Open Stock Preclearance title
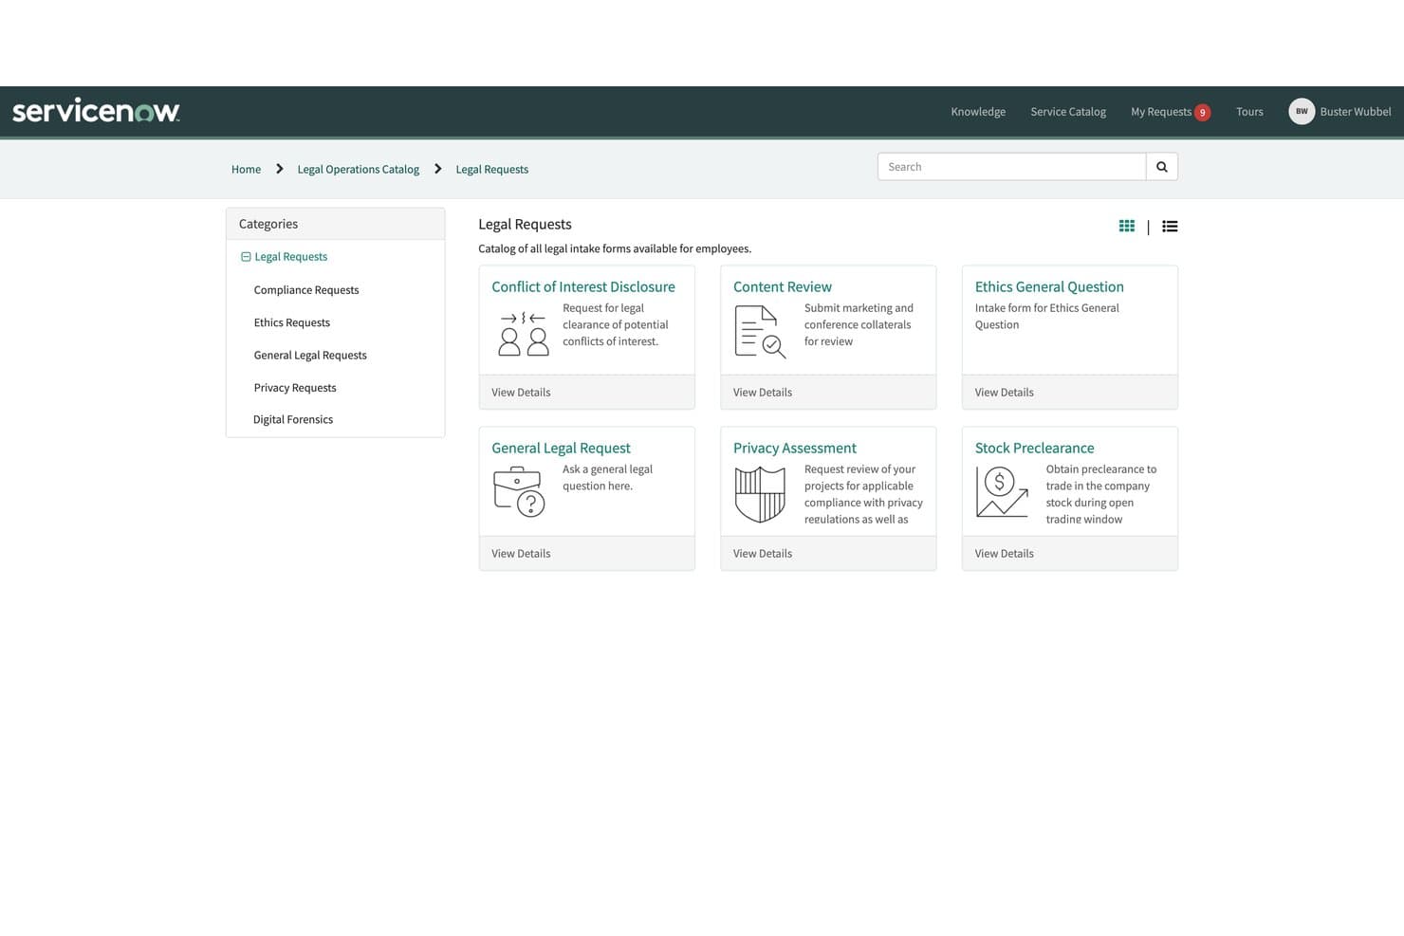This screenshot has height=936, width=1404. (x=1034, y=448)
